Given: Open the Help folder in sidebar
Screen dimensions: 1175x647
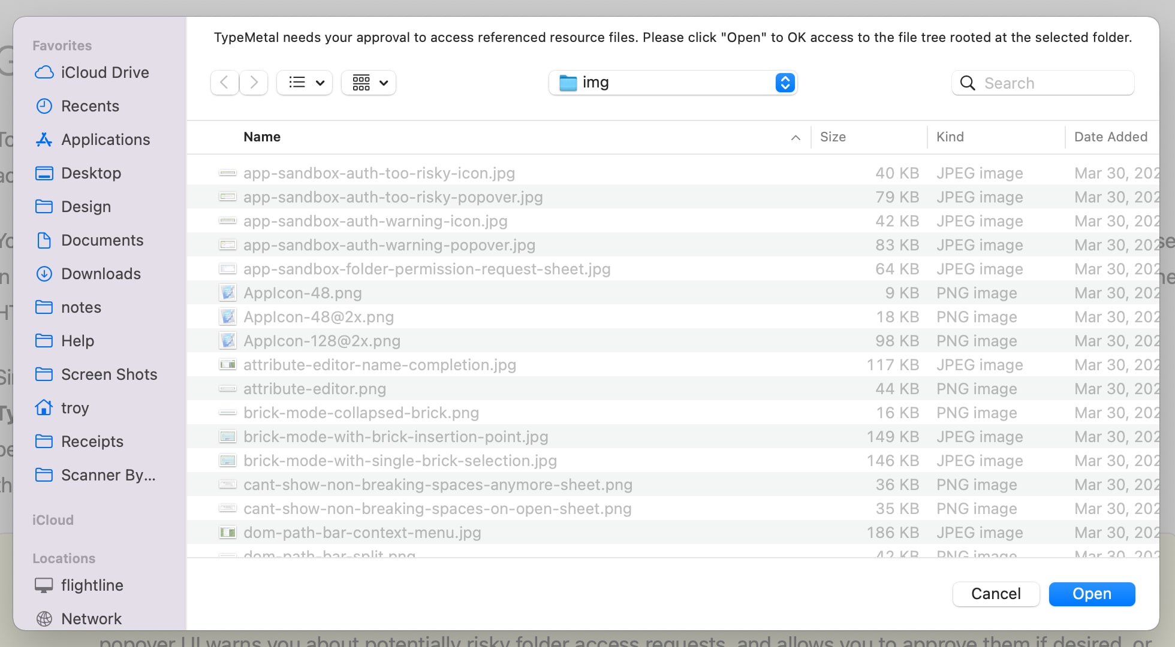Looking at the screenshot, I should [x=65, y=341].
